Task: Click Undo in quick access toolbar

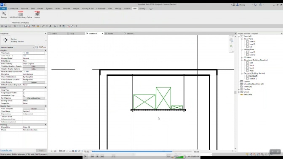Action: click(15, 26)
